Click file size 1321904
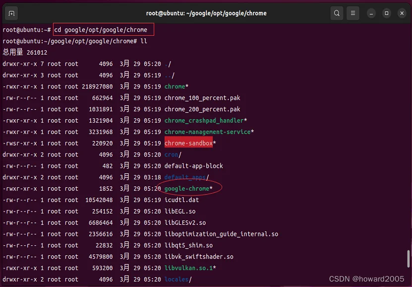The height and width of the screenshot is (287, 412). (101, 121)
